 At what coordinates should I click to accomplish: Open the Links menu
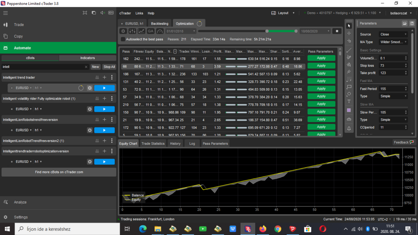pos(139,13)
